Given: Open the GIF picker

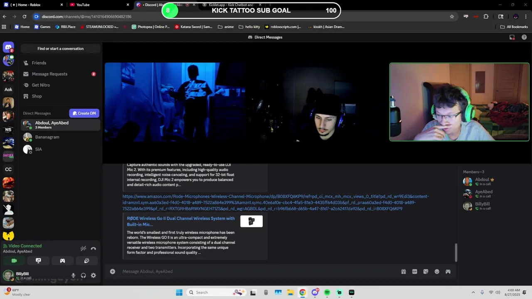Looking at the screenshot, I should pyautogui.click(x=414, y=272).
